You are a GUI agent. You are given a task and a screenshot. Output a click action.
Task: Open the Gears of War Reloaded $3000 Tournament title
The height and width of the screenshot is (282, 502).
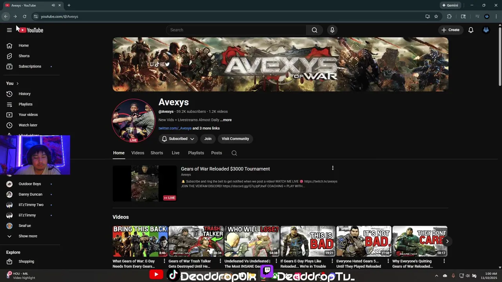(x=226, y=169)
